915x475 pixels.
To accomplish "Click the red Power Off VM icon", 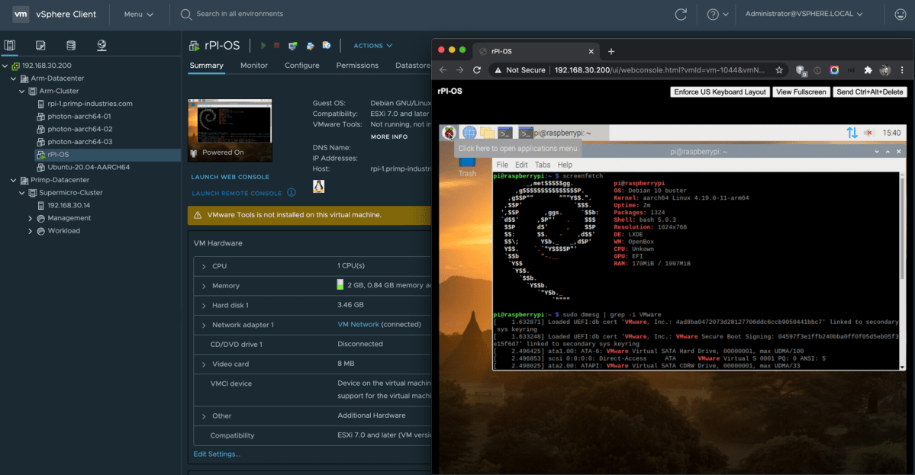I will click(277, 46).
